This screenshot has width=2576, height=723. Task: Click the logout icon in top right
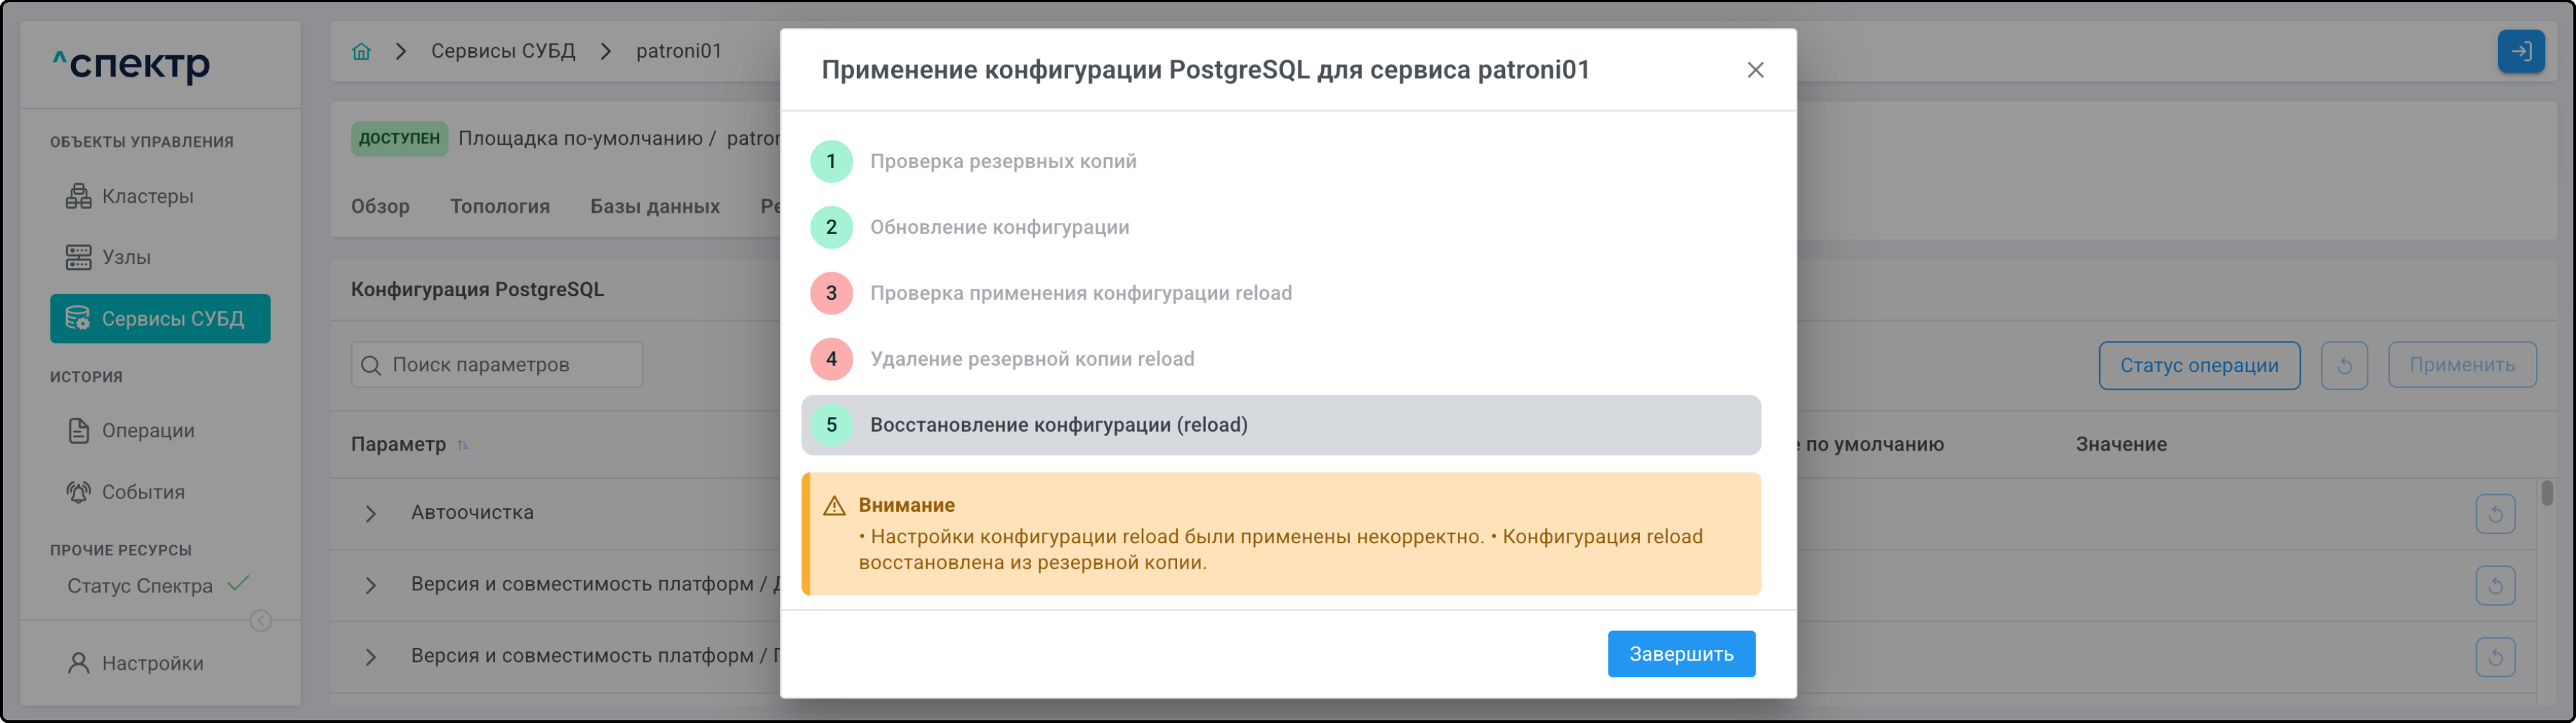(2520, 51)
